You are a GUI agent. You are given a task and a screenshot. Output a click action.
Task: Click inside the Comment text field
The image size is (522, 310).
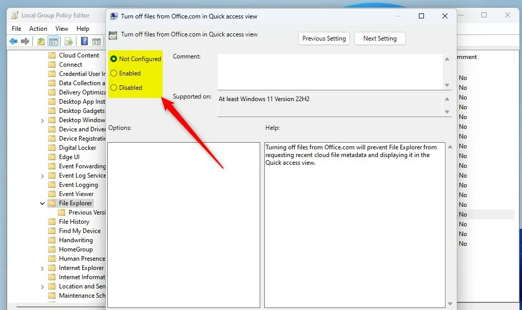330,71
